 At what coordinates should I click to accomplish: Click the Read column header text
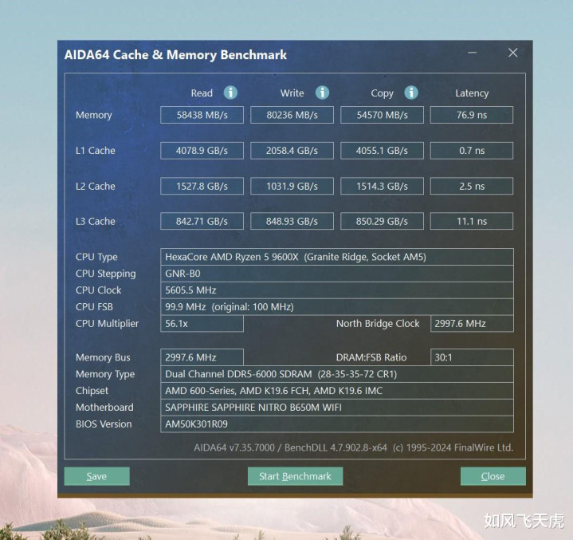click(x=202, y=93)
